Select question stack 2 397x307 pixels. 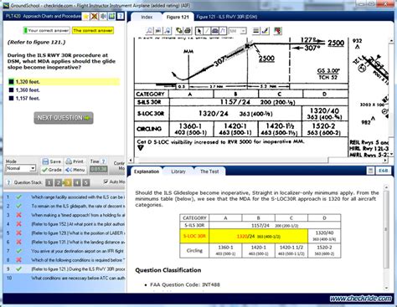pos(59,182)
